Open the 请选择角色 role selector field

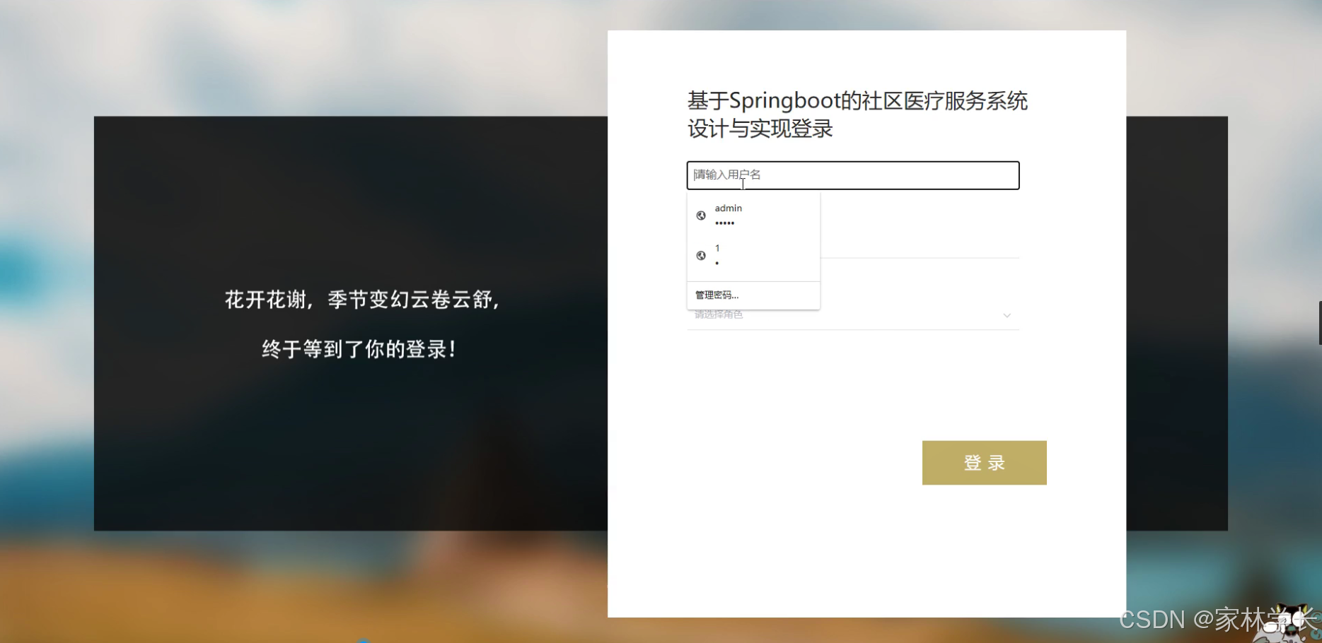click(x=853, y=315)
